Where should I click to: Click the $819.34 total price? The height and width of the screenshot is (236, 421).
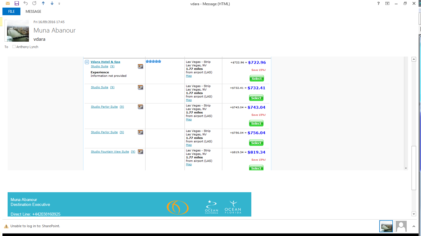pos(256,152)
